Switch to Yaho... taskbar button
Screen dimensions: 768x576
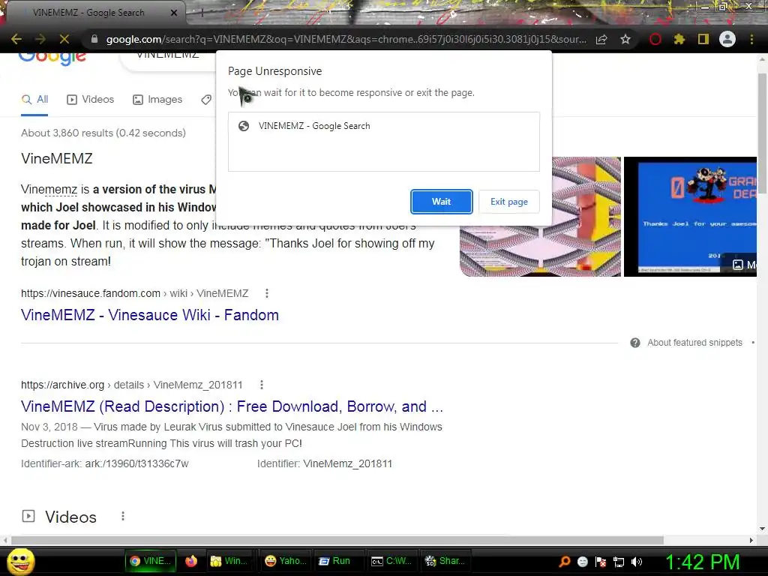pyautogui.click(x=286, y=561)
